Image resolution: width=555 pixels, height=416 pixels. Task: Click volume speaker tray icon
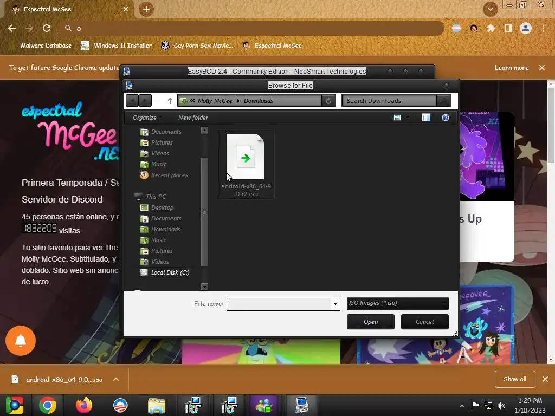(501, 406)
